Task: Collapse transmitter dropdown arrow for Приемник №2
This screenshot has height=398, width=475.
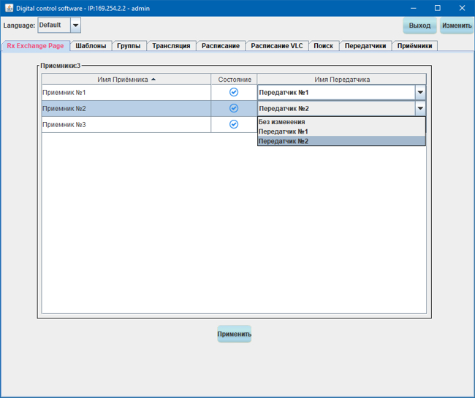Action: coord(419,108)
